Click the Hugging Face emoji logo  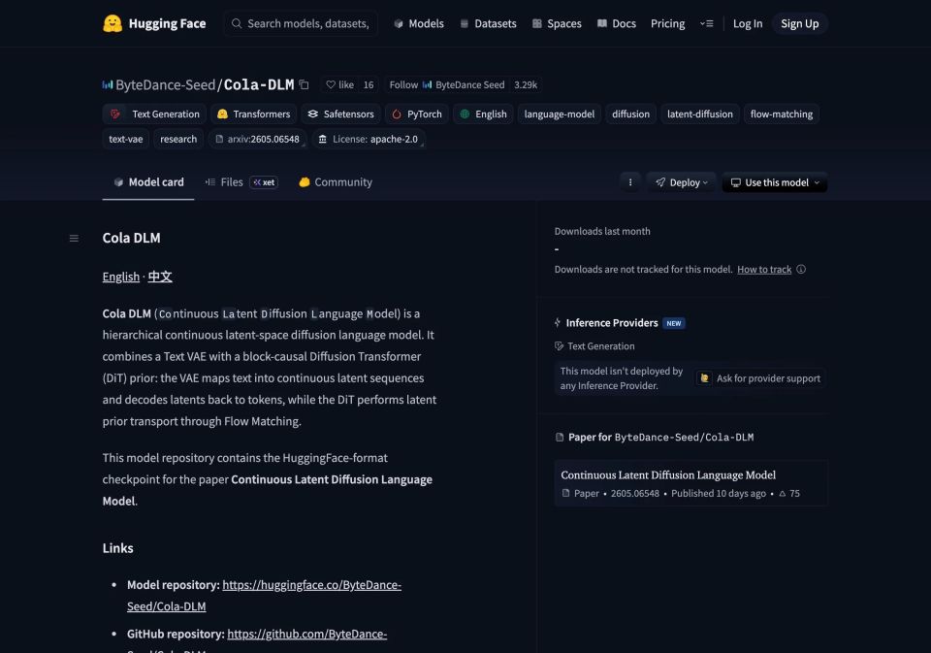pos(112,23)
